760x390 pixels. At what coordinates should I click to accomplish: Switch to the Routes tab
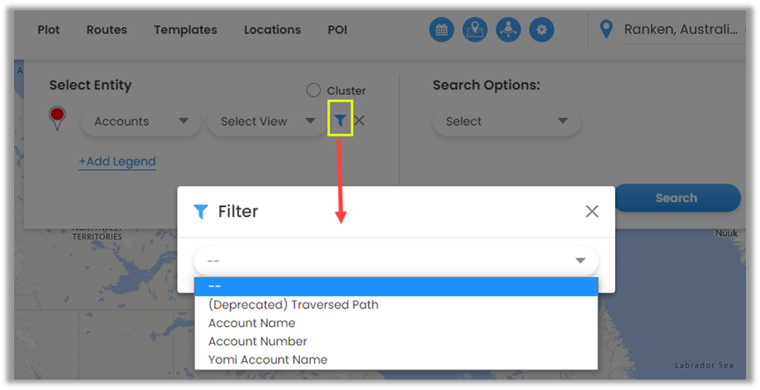107,30
